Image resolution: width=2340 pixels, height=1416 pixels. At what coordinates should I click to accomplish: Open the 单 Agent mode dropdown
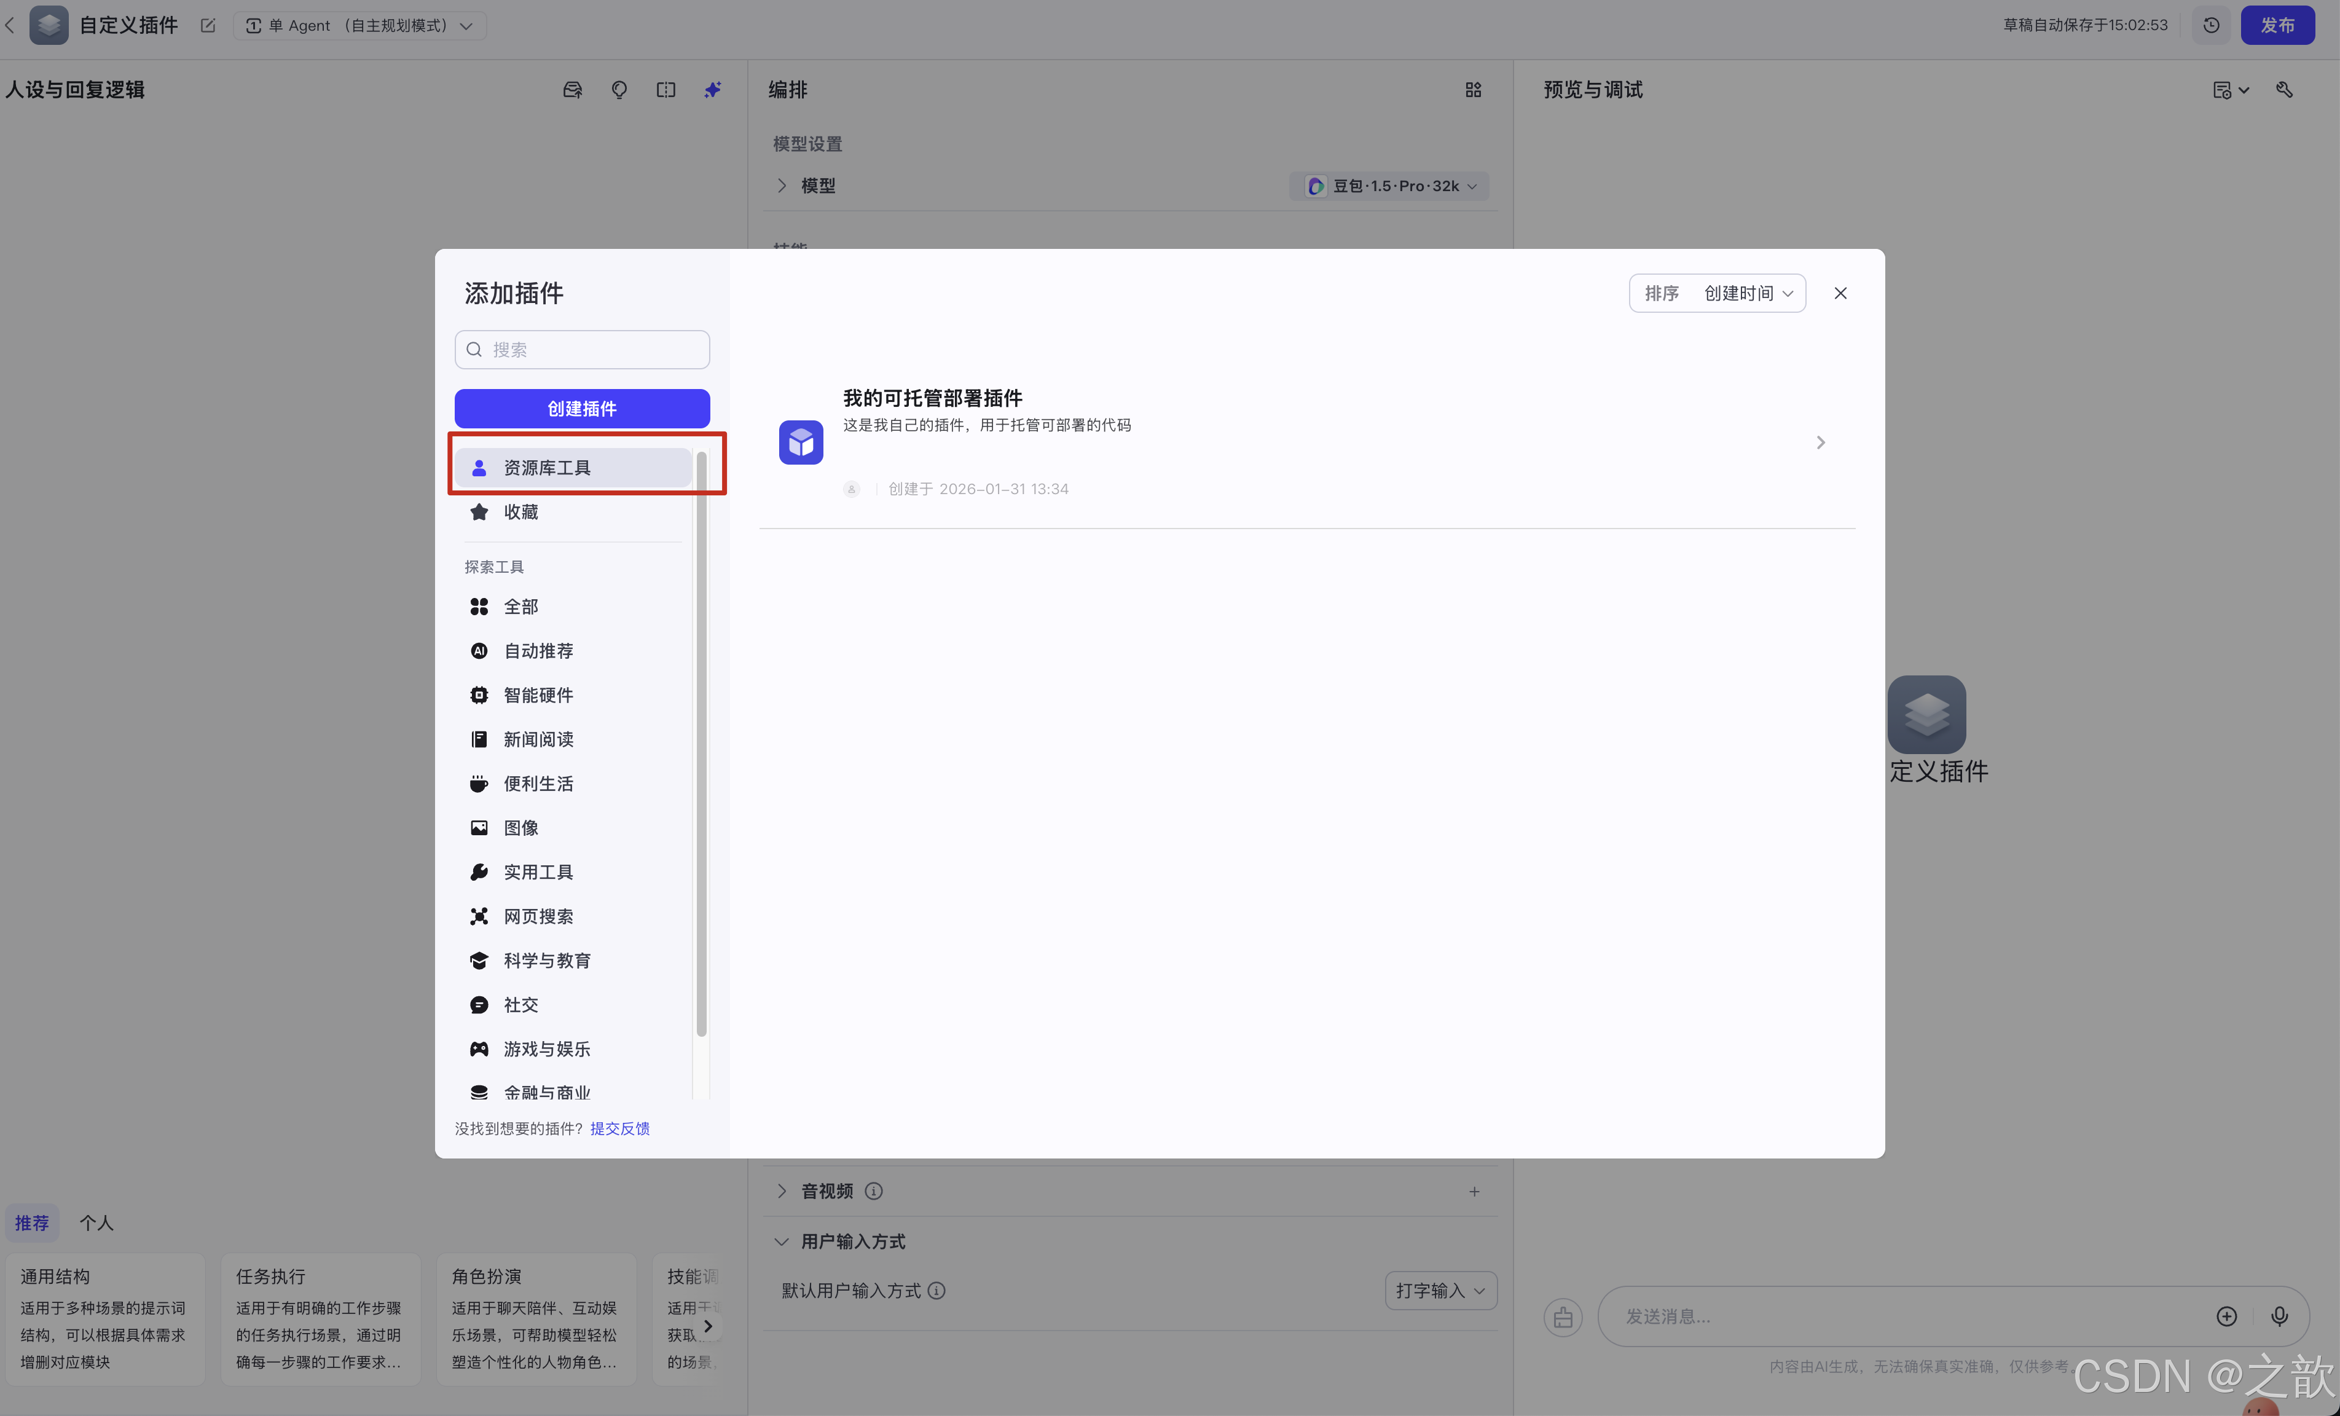point(360,26)
